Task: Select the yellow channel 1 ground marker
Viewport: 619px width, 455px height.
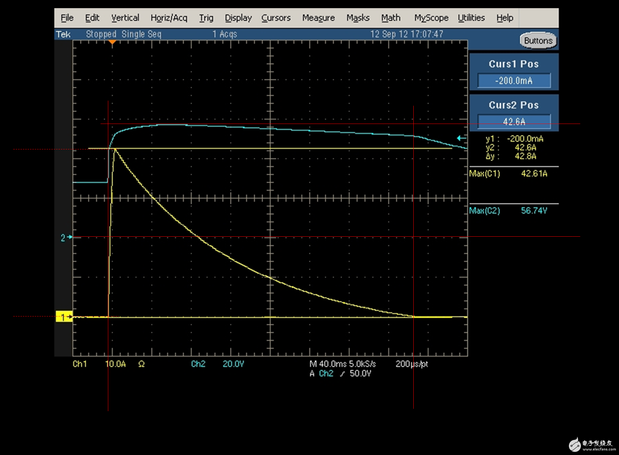Action: [x=64, y=317]
